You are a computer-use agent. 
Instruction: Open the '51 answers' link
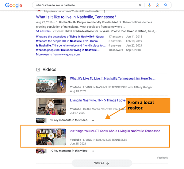[x=43, y=31]
